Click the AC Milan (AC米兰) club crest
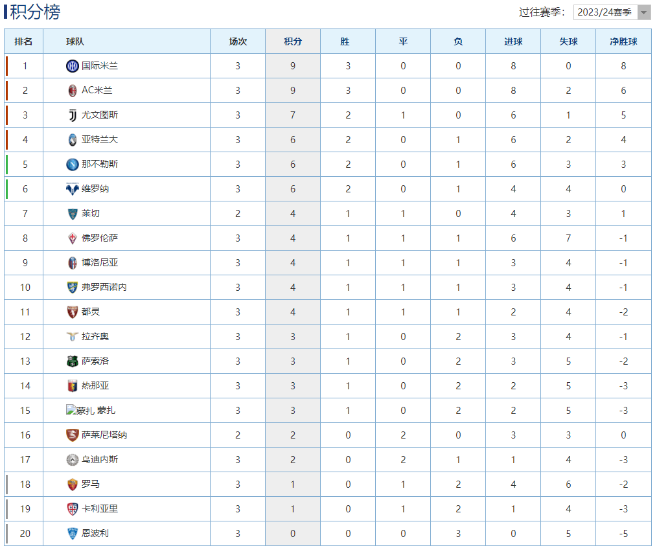This screenshot has height=548, width=657. [x=73, y=91]
